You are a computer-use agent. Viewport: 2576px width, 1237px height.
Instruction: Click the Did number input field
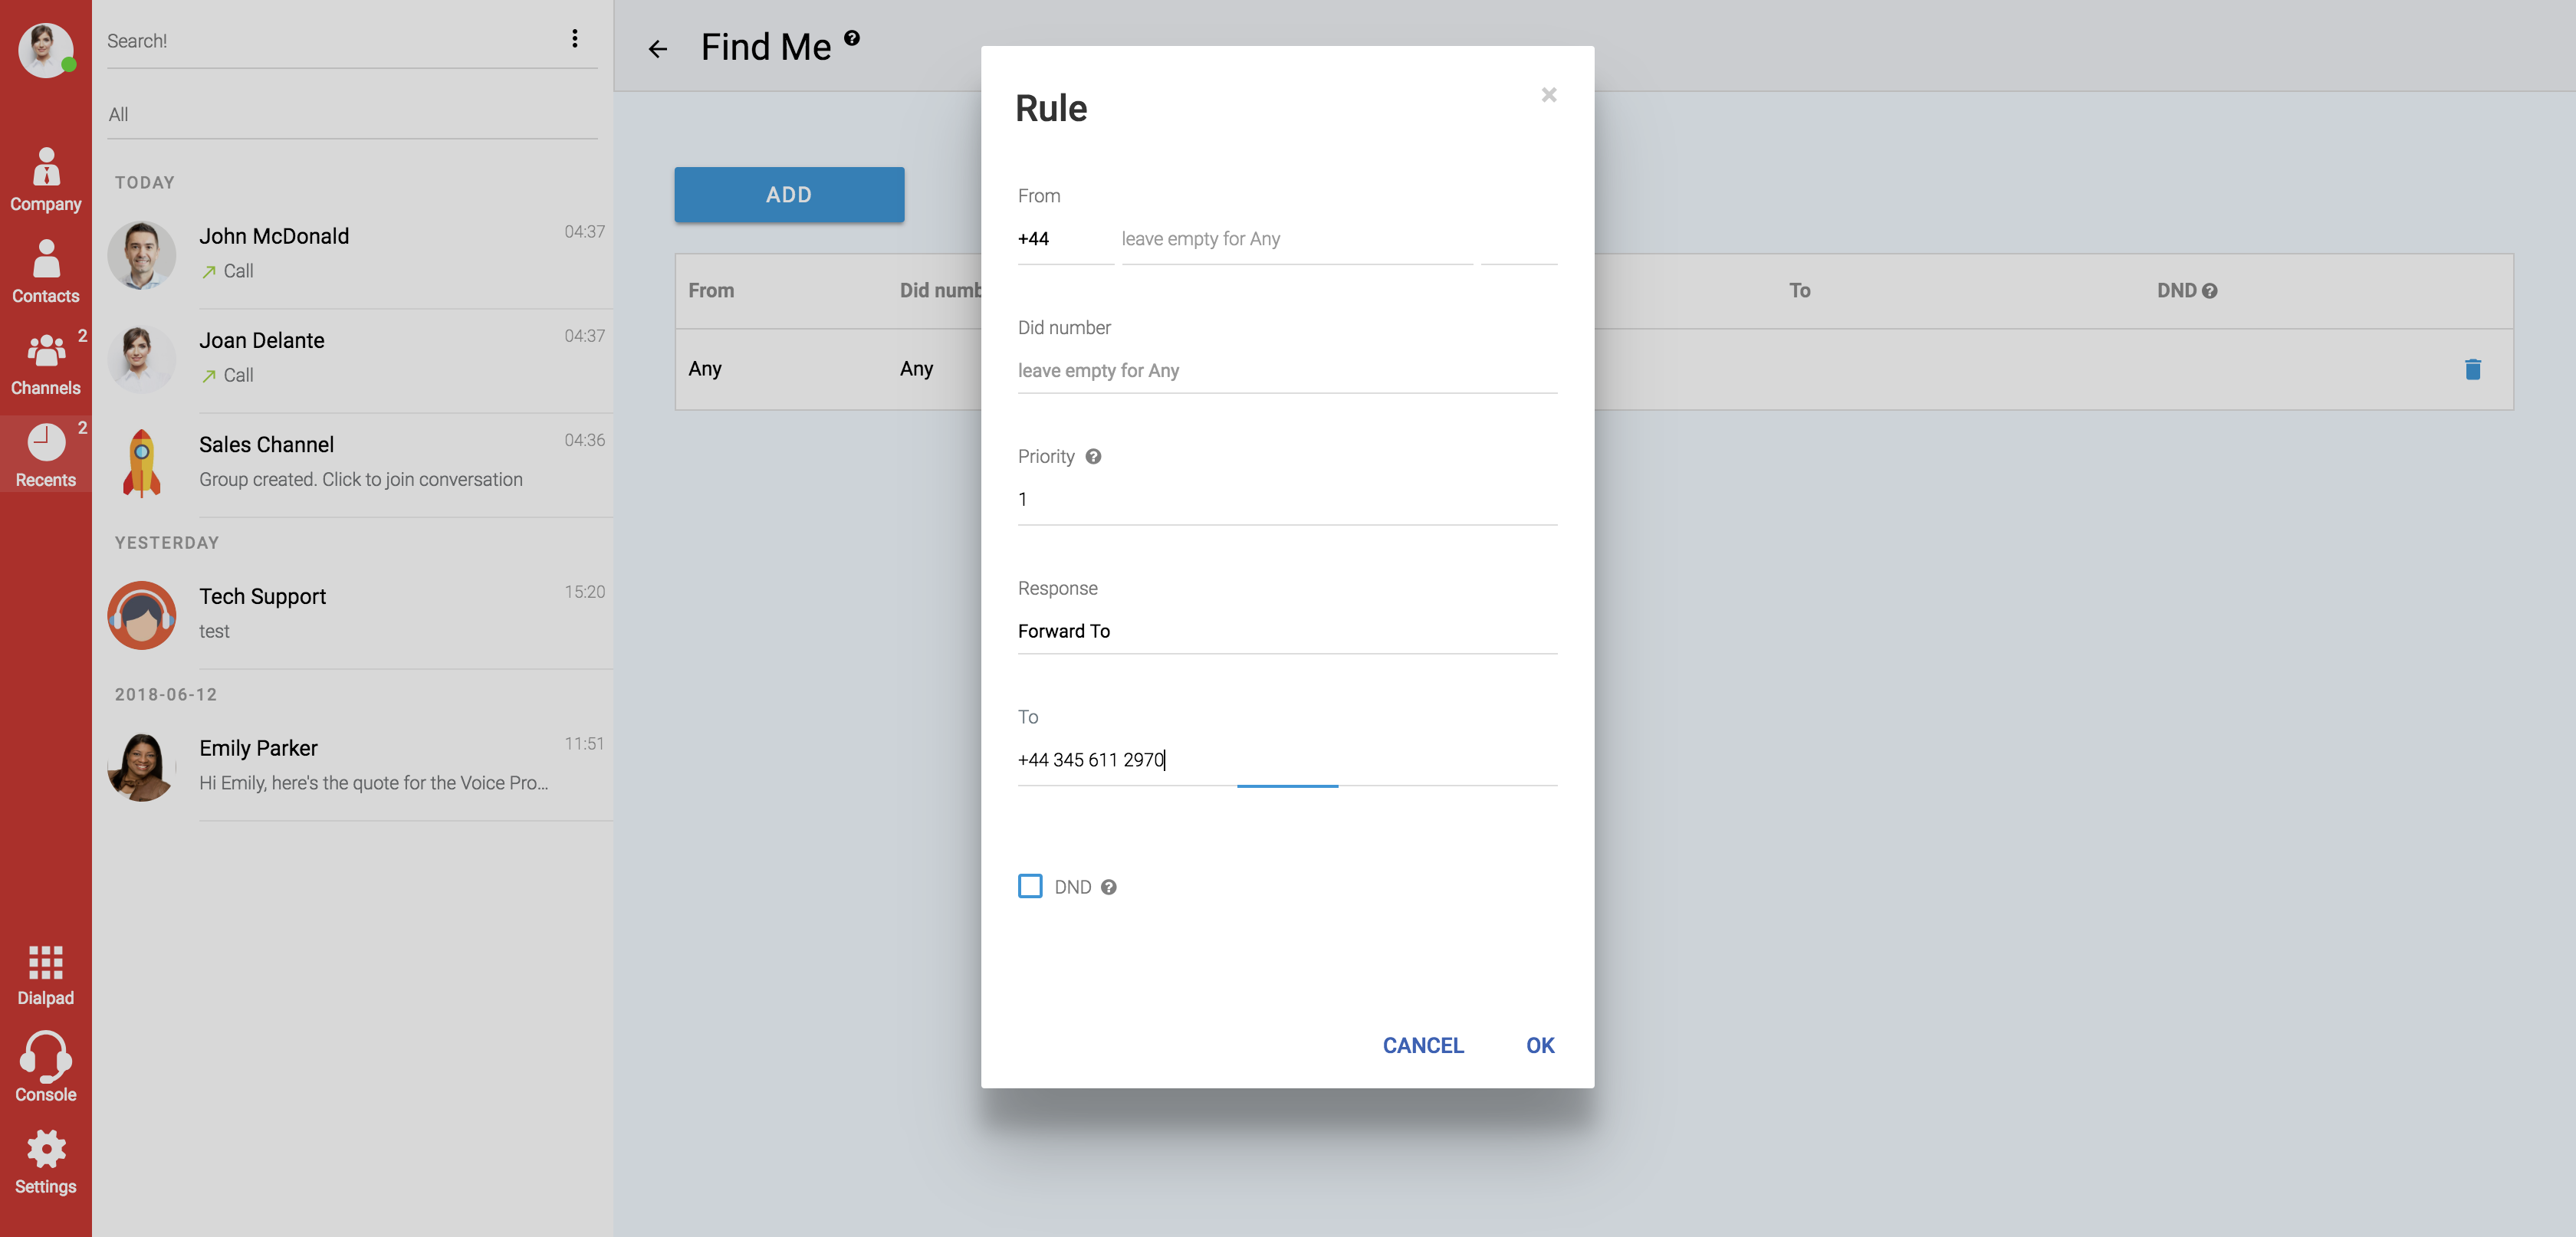pyautogui.click(x=1286, y=371)
